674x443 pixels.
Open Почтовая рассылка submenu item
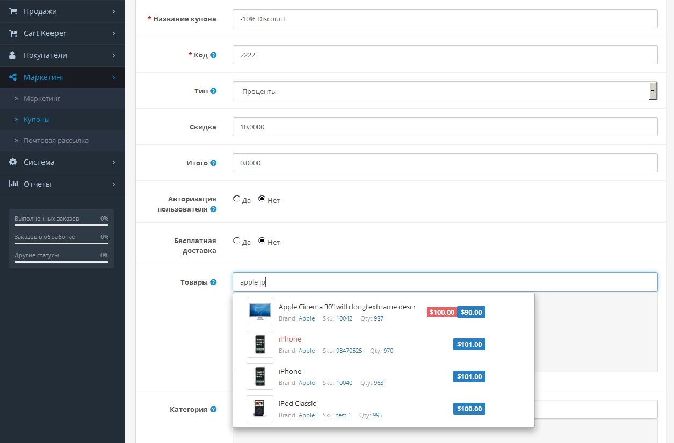point(62,141)
